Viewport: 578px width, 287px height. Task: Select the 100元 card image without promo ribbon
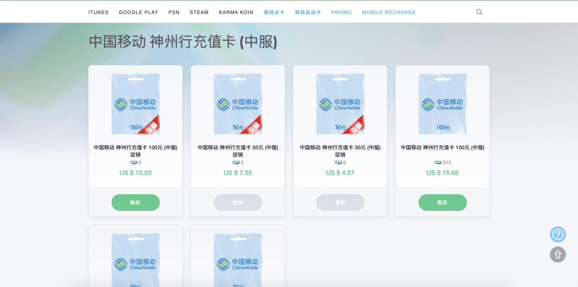(443, 104)
